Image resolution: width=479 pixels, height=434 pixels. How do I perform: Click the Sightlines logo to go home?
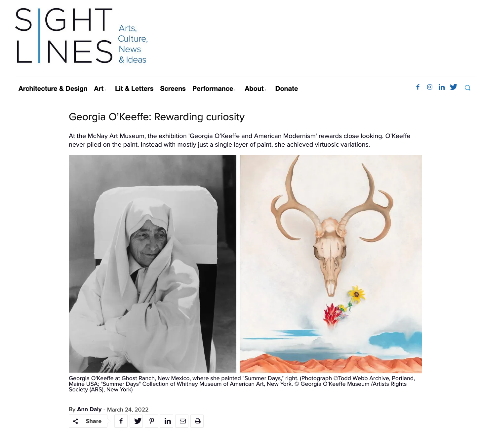[82, 36]
